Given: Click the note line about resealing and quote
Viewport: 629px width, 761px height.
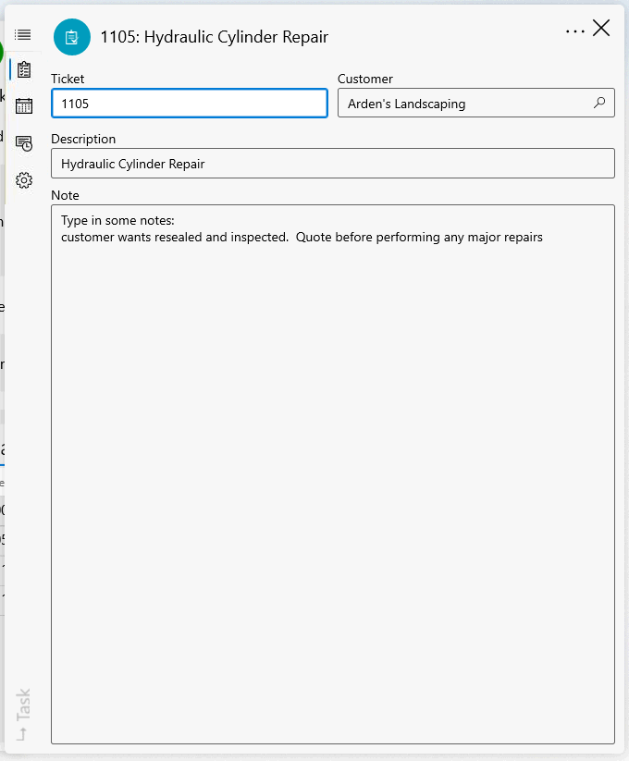Looking at the screenshot, I should 302,238.
